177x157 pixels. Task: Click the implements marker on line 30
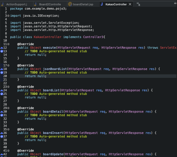click(x=2, y=112)
